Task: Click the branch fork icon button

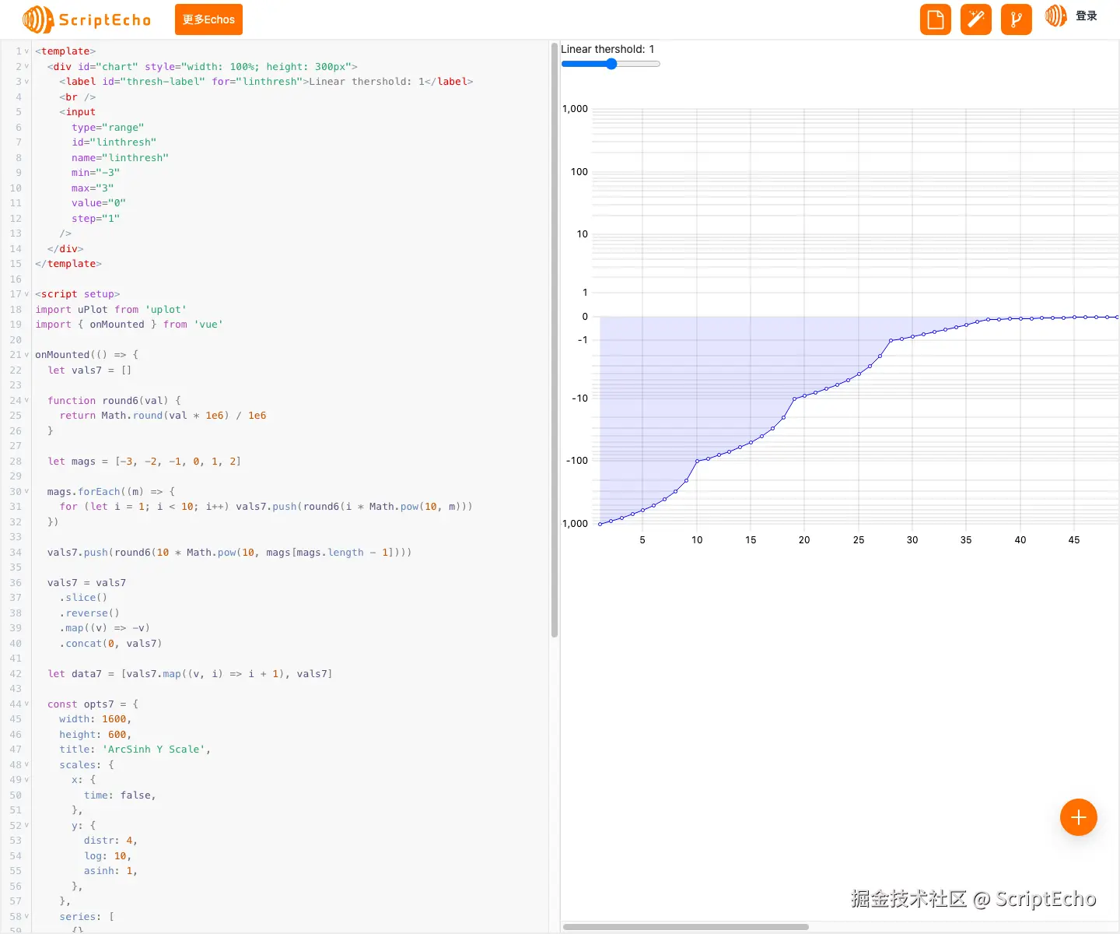Action: tap(1017, 19)
